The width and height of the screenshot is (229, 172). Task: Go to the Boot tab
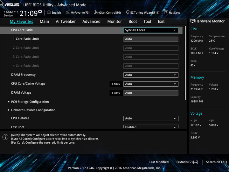click(x=133, y=22)
